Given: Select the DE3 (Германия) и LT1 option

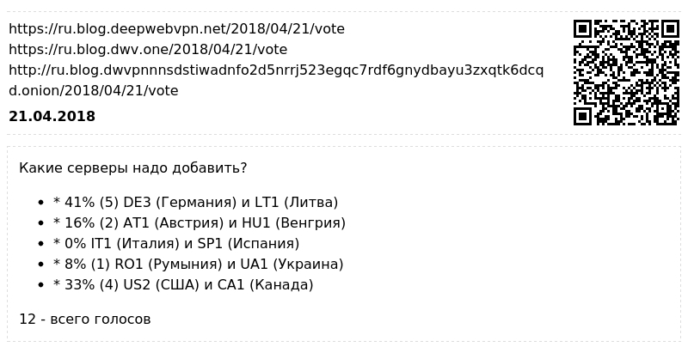Looking at the screenshot, I should (x=196, y=203).
